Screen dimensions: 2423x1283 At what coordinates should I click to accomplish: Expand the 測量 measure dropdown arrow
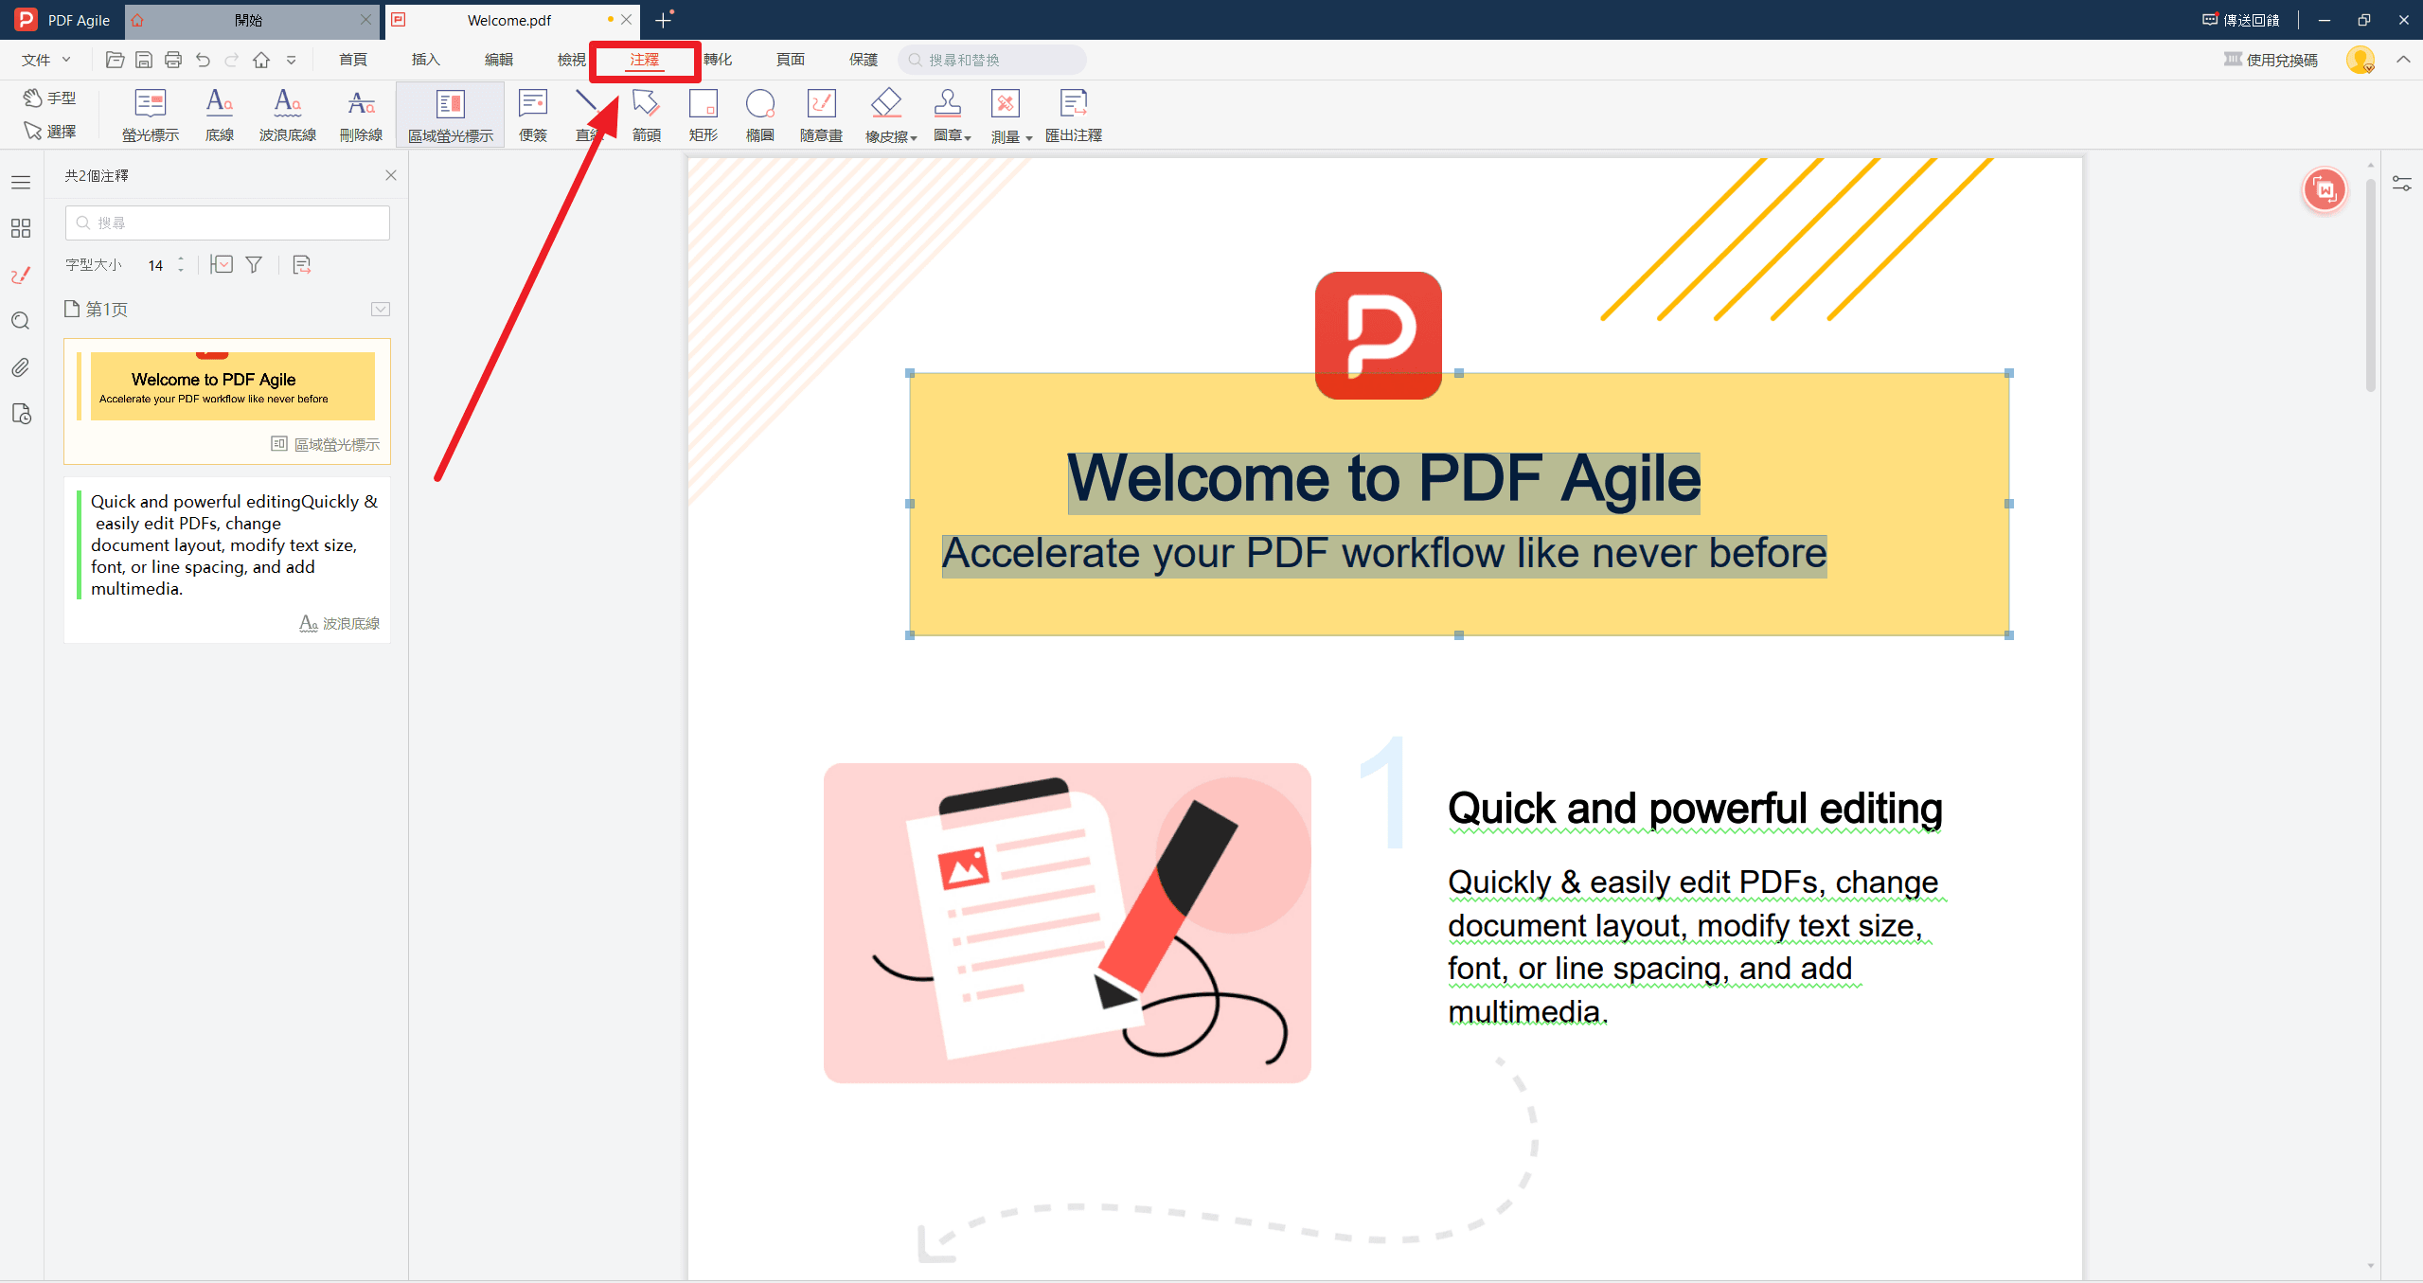(x=1028, y=138)
